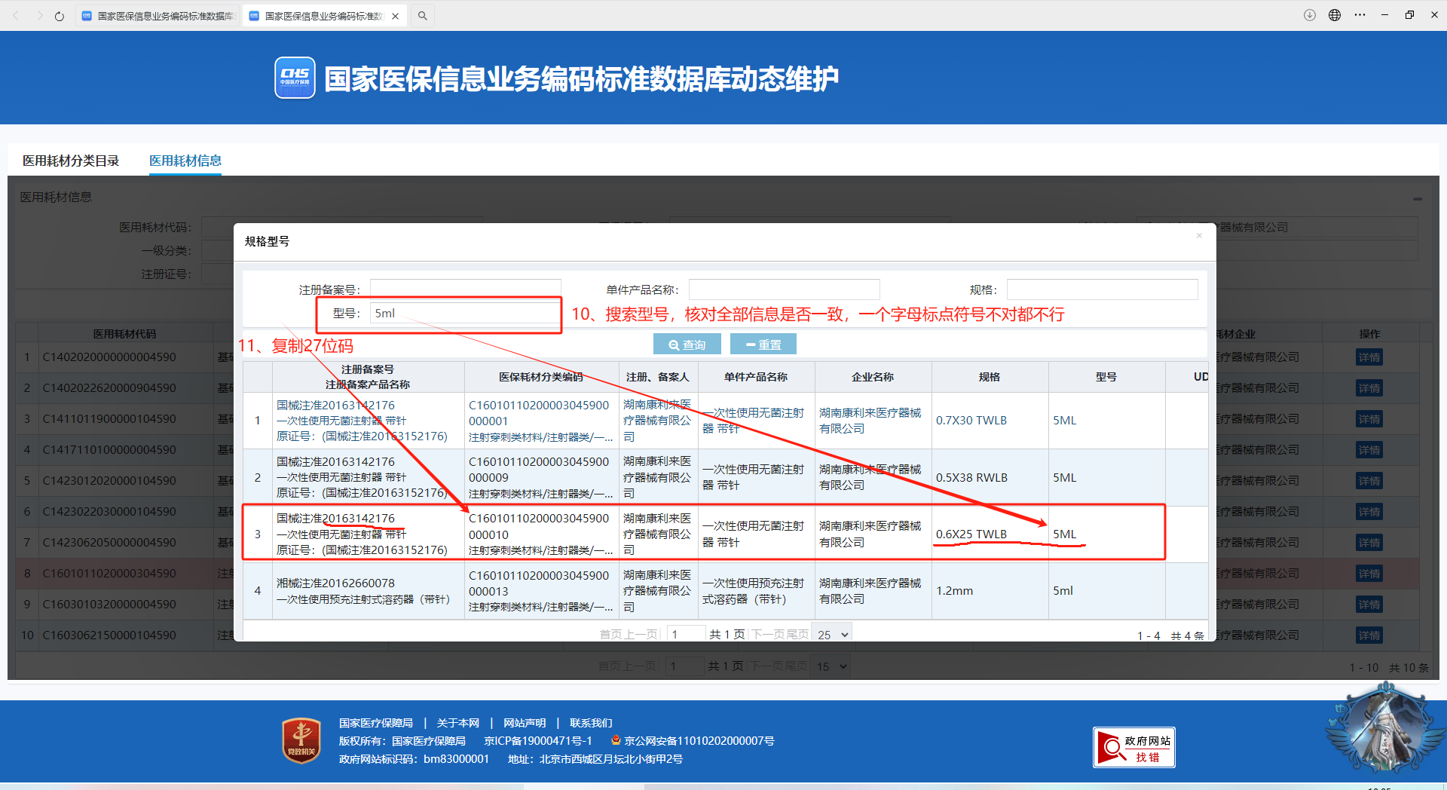Select code ending 000013 in row 4
This screenshot has height=790, width=1447.
(538, 583)
